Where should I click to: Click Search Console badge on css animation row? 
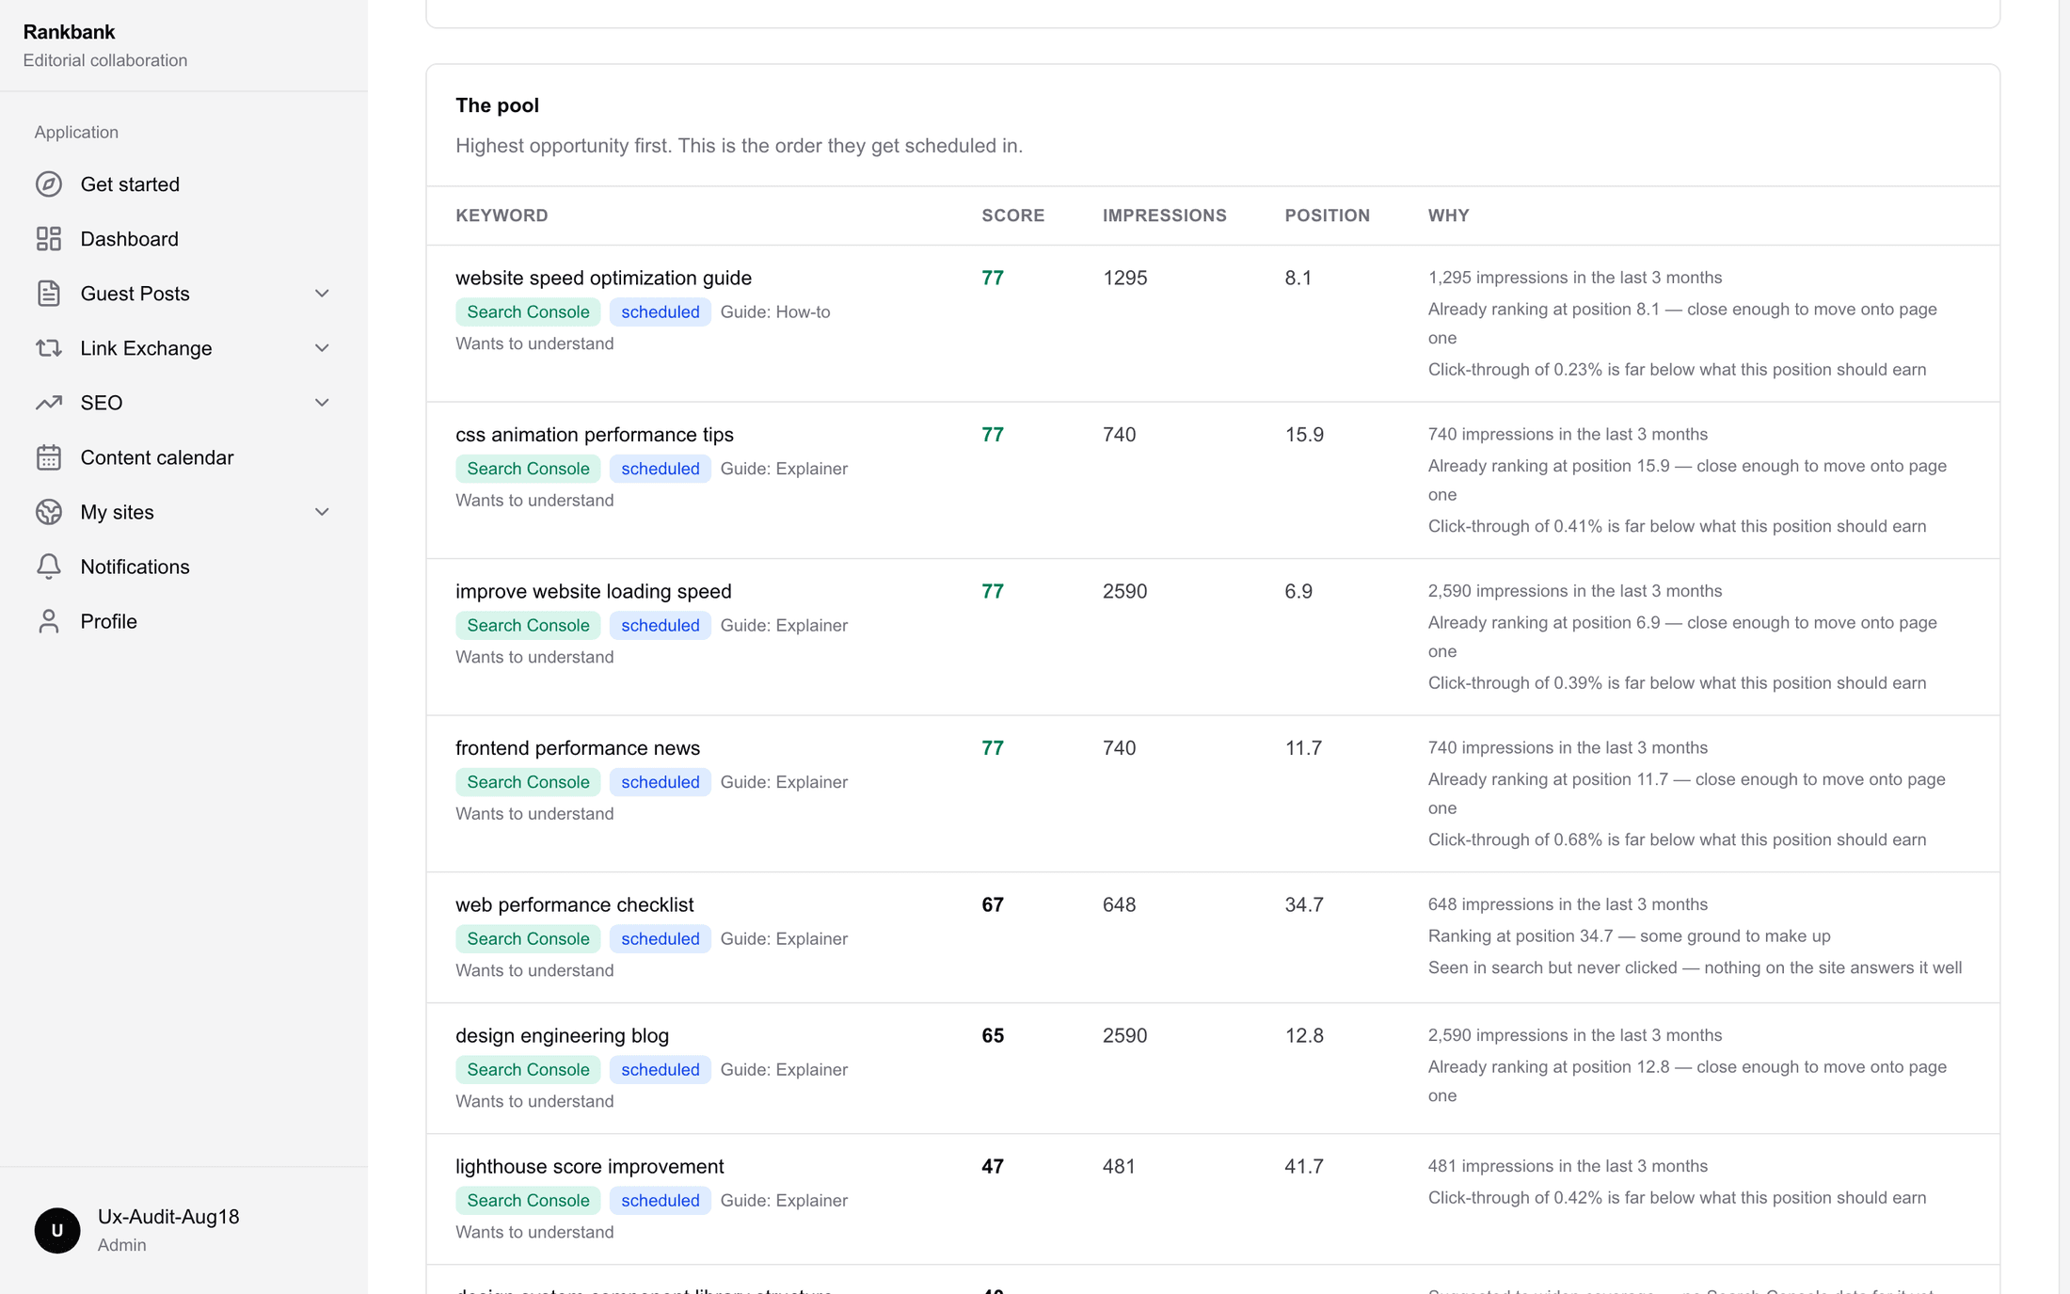(528, 469)
